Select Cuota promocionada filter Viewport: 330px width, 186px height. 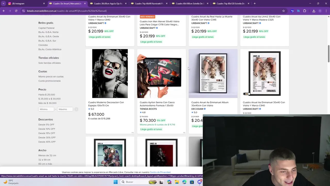pyautogui.click(x=49, y=81)
